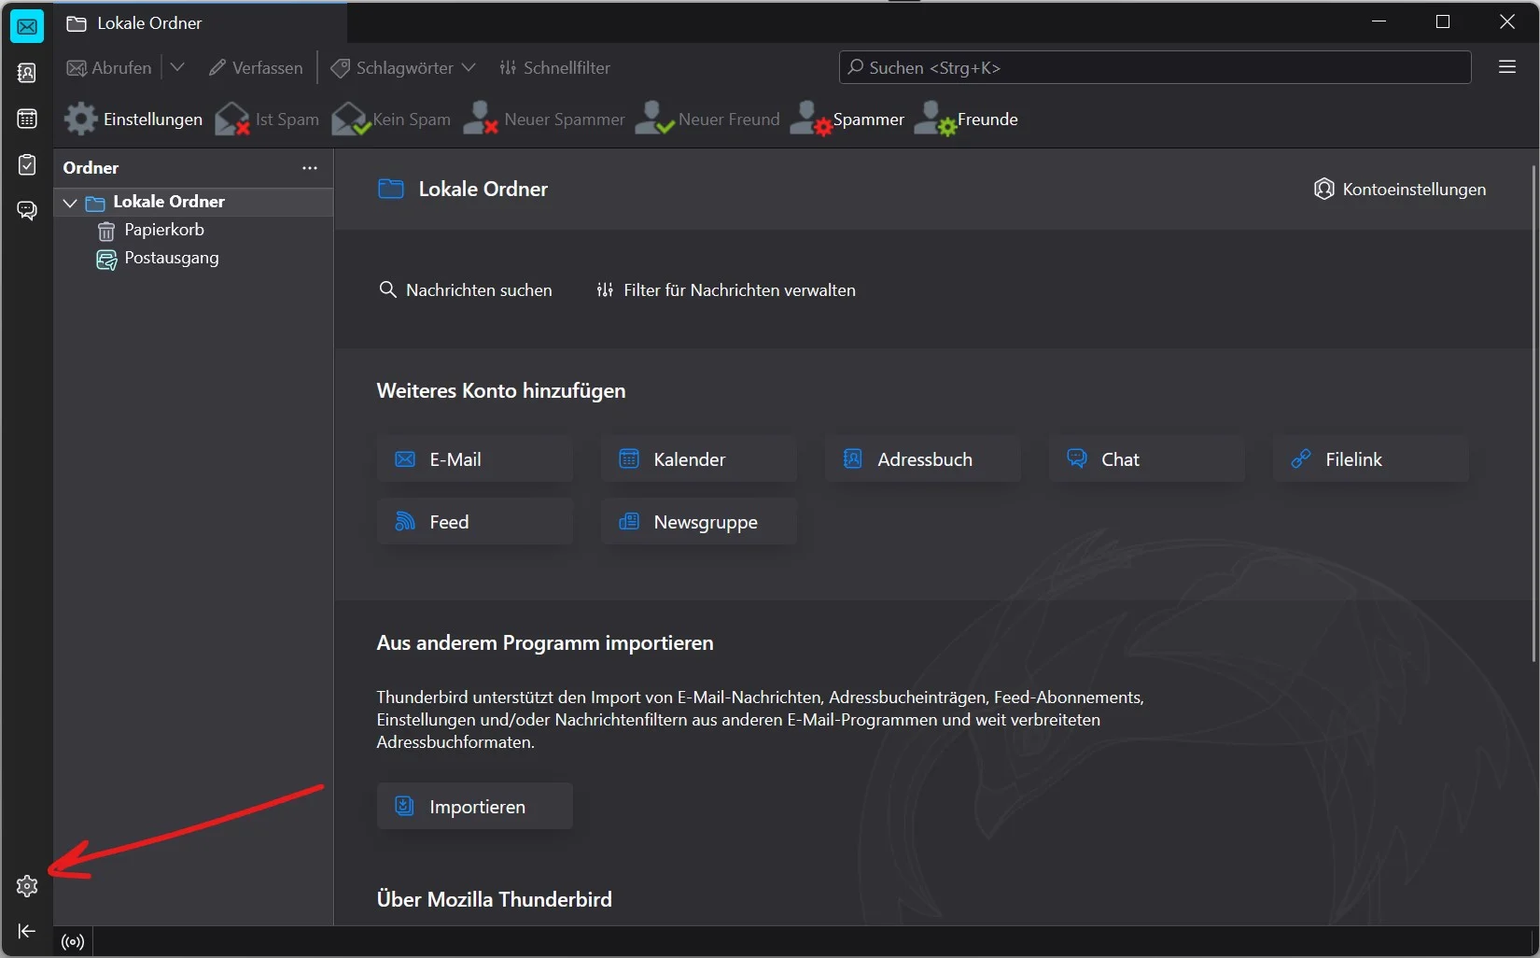Add a new Adressbuch

coord(923,459)
